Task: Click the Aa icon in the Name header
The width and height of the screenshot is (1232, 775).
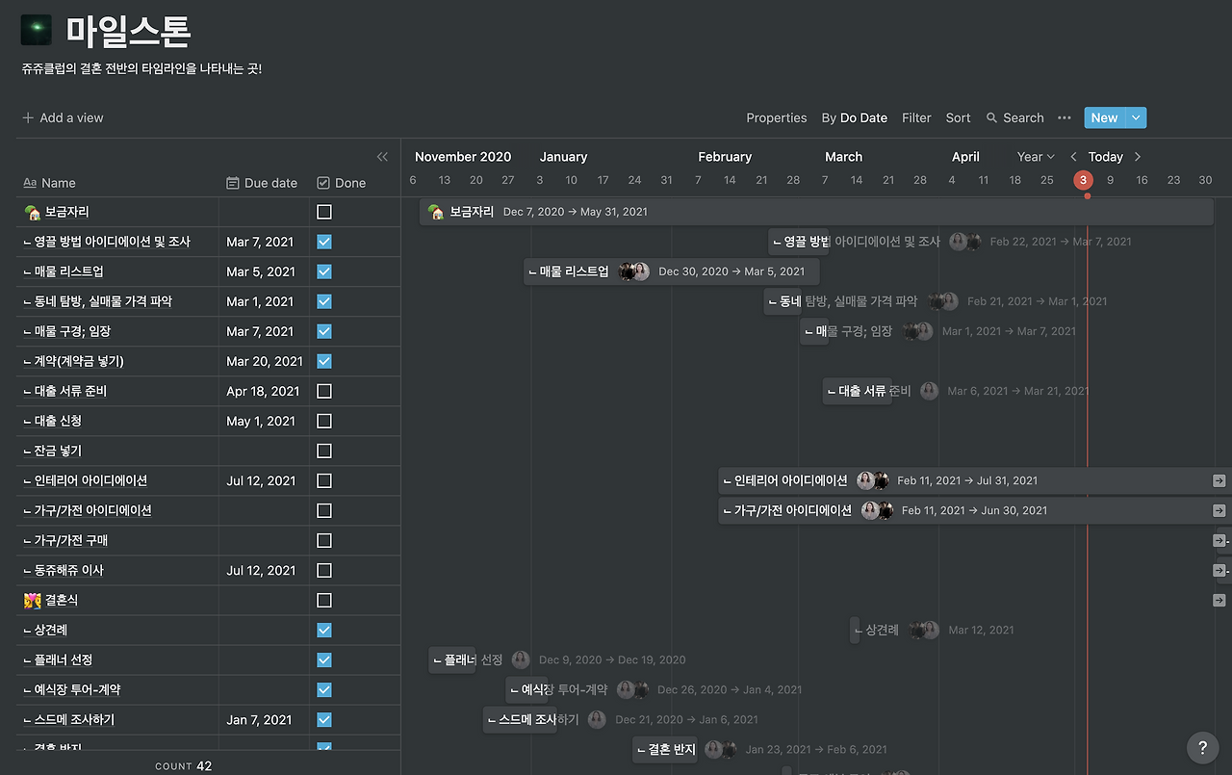Action: (x=28, y=182)
